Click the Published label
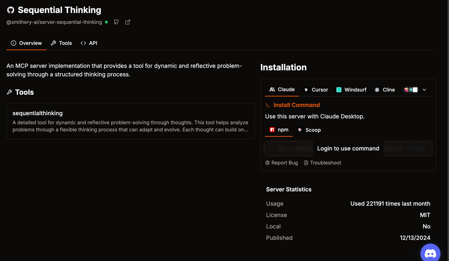The height and width of the screenshot is (261, 449). click(279, 238)
